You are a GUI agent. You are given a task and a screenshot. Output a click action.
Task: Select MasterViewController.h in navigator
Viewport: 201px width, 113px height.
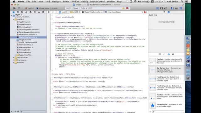tap(28, 35)
